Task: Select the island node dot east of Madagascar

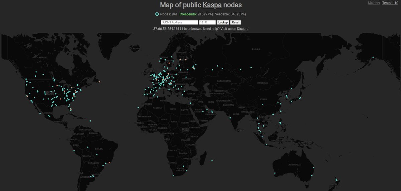Action: 212,160
